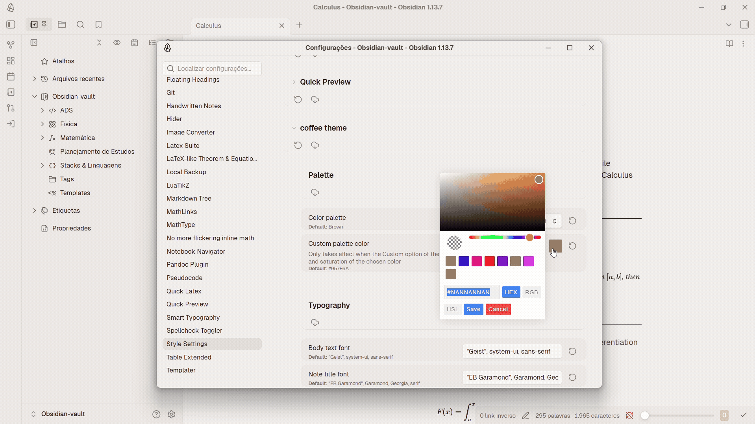Expand the Stacks & Linguagens folder
This screenshot has height=424, width=755.
click(x=42, y=165)
